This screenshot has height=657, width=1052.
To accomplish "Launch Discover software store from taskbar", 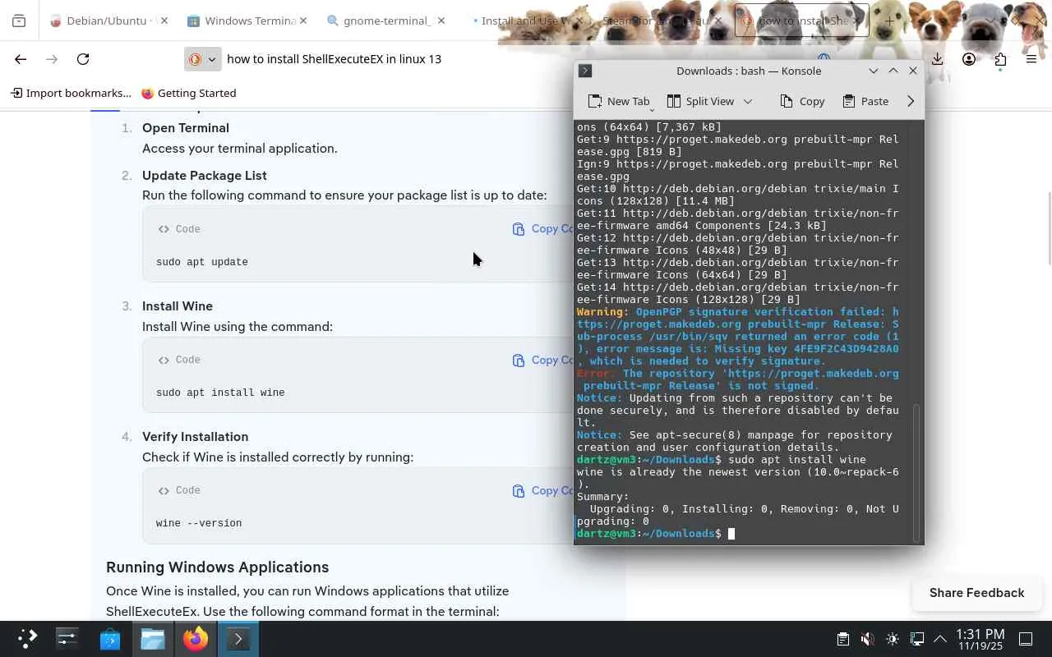I will 110,638.
